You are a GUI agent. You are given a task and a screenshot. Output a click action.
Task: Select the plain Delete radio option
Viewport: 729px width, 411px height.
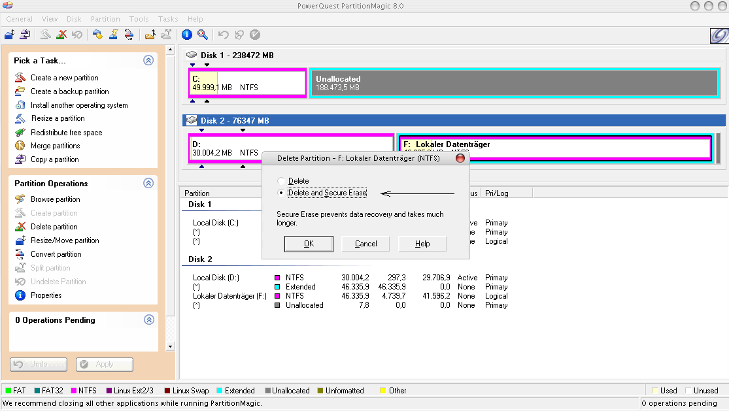(281, 181)
